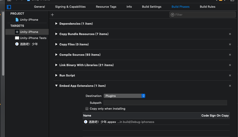Click Copy Bundle Resources (7 items) title
238x137 pixels.
84,34
